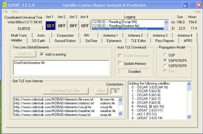Screen dimensions: 203x134
Task: Click log entry Reading [Amateur.tle]
Action: click(128, 26)
